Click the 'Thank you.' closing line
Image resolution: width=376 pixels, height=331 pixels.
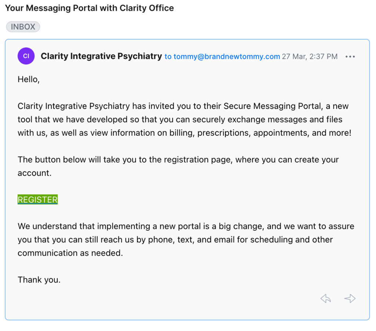pyautogui.click(x=39, y=280)
